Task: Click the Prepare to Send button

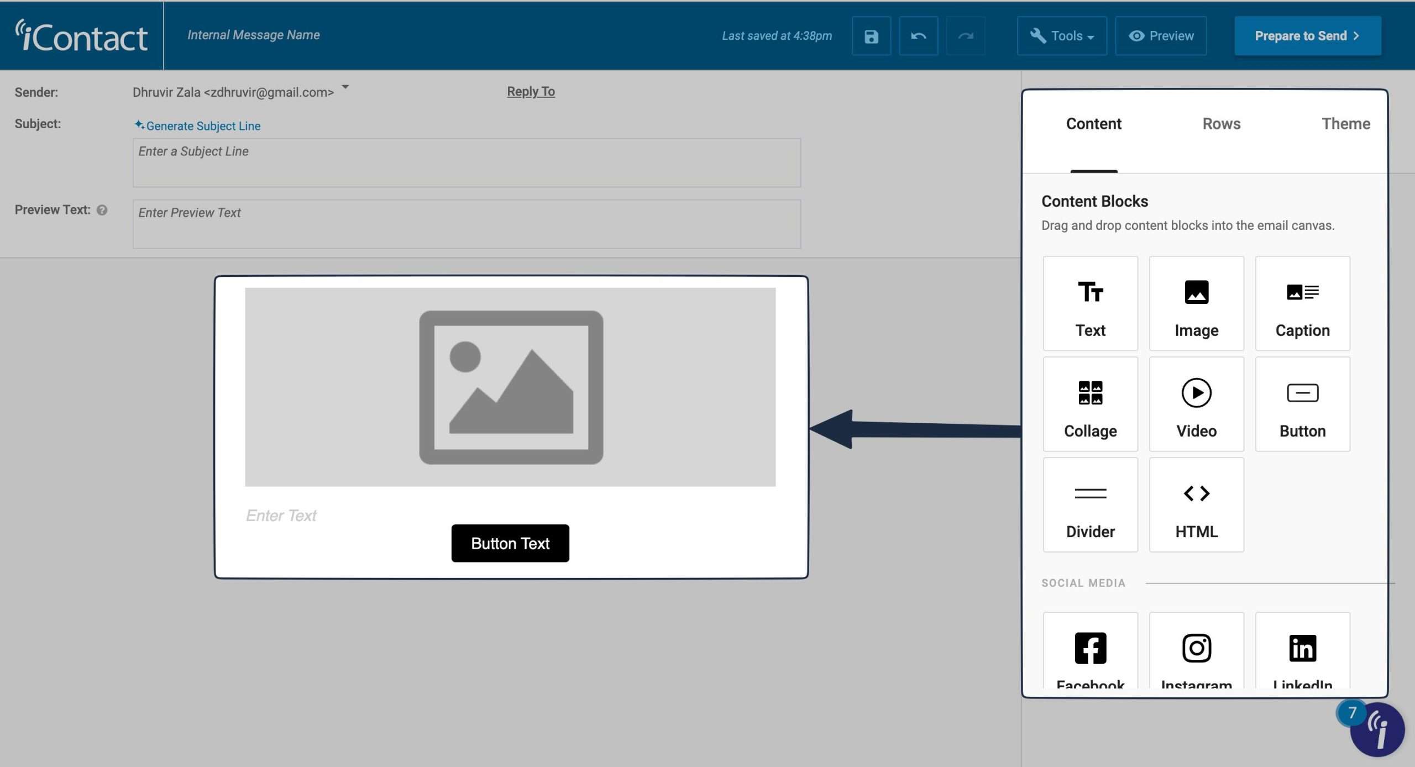Action: coord(1307,35)
